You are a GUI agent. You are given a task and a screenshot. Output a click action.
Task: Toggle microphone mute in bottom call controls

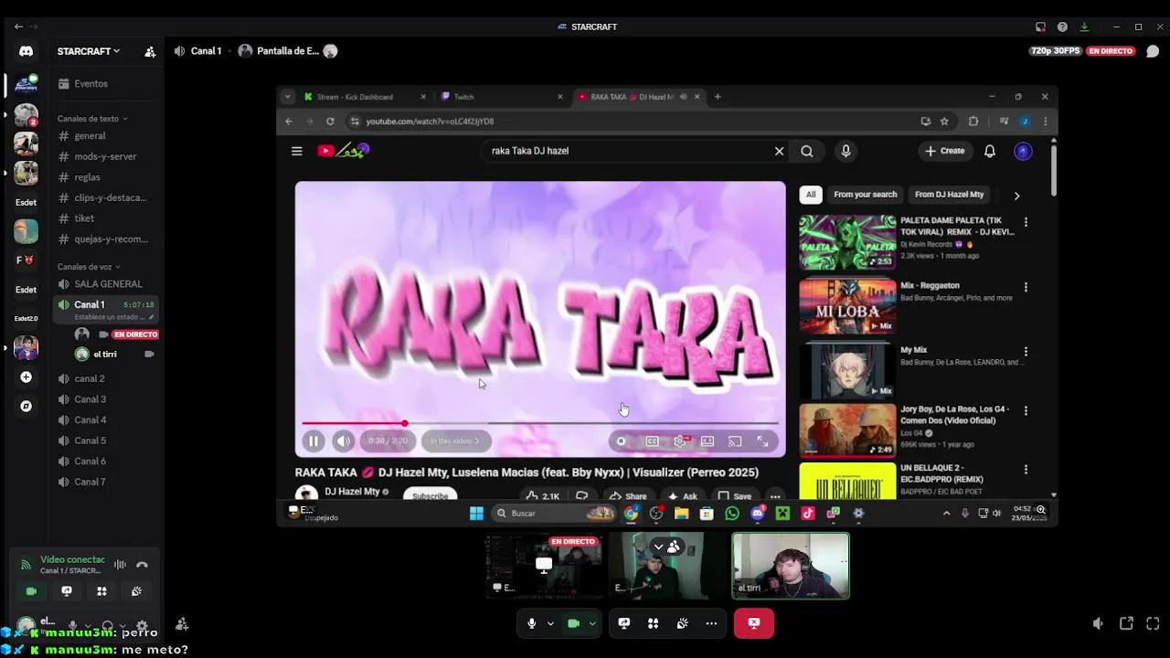coord(531,623)
